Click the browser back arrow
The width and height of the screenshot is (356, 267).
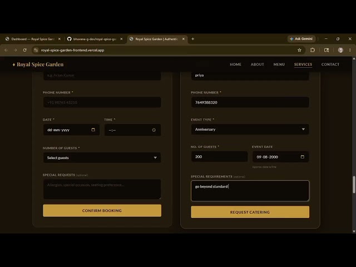click(6, 50)
